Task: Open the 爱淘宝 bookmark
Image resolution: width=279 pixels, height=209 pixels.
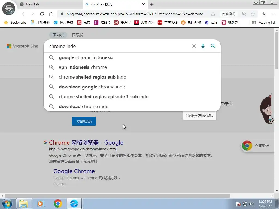Action: (x=122, y=23)
